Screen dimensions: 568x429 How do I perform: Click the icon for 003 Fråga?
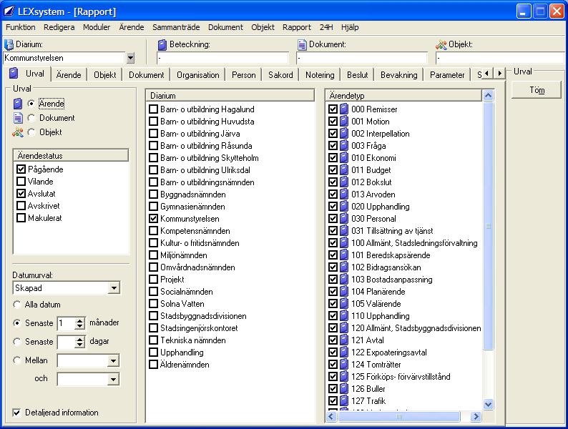click(x=344, y=146)
